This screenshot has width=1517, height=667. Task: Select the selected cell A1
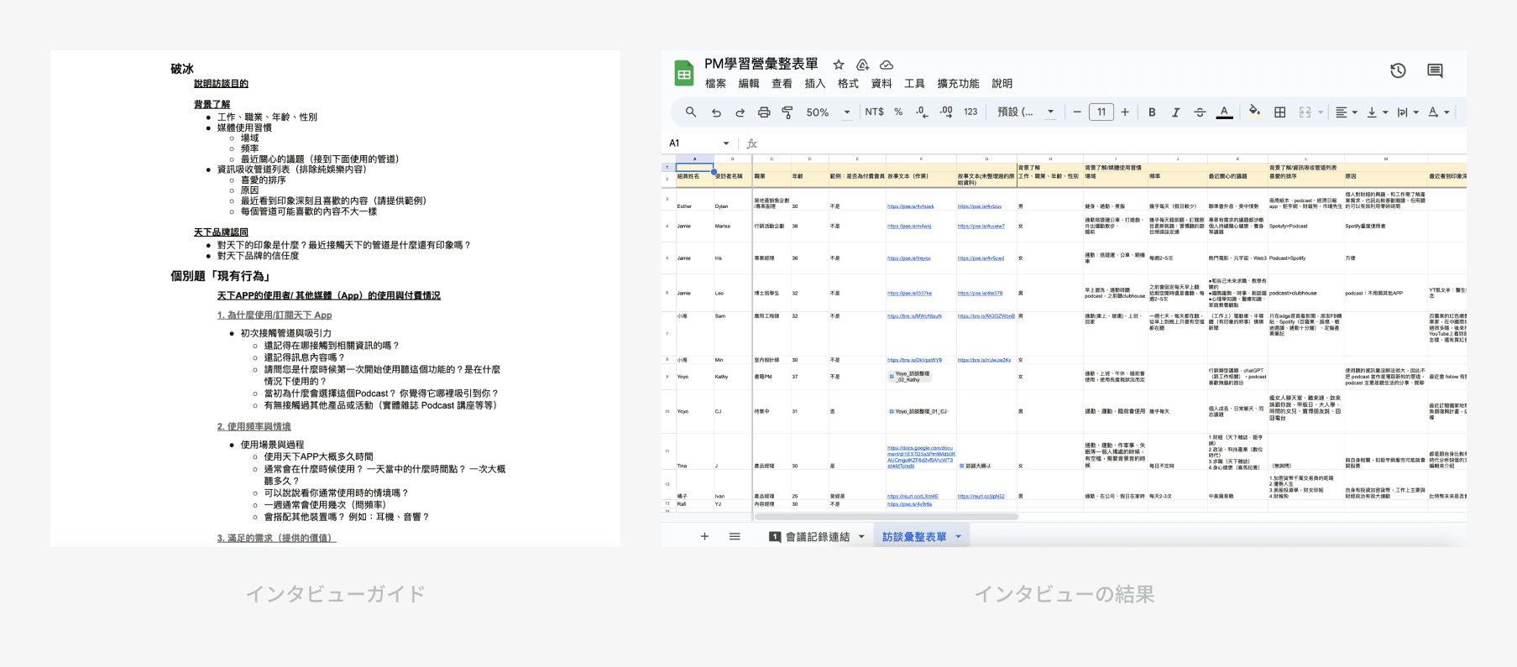pos(694,167)
